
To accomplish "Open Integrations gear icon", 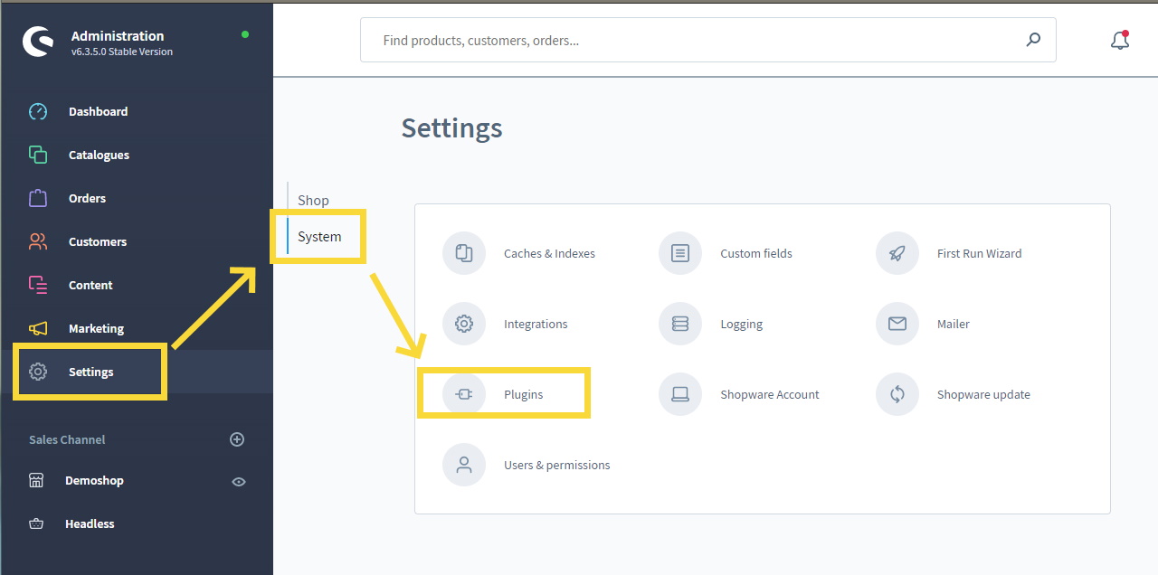I will (464, 324).
